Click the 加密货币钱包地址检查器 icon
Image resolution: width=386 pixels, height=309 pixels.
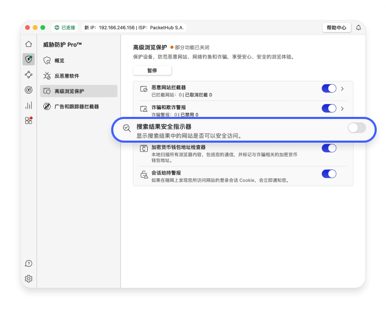coord(144,149)
